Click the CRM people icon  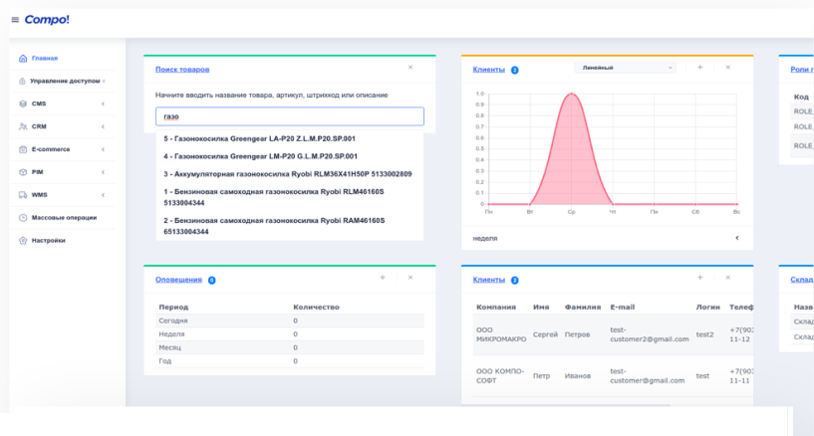tap(23, 126)
